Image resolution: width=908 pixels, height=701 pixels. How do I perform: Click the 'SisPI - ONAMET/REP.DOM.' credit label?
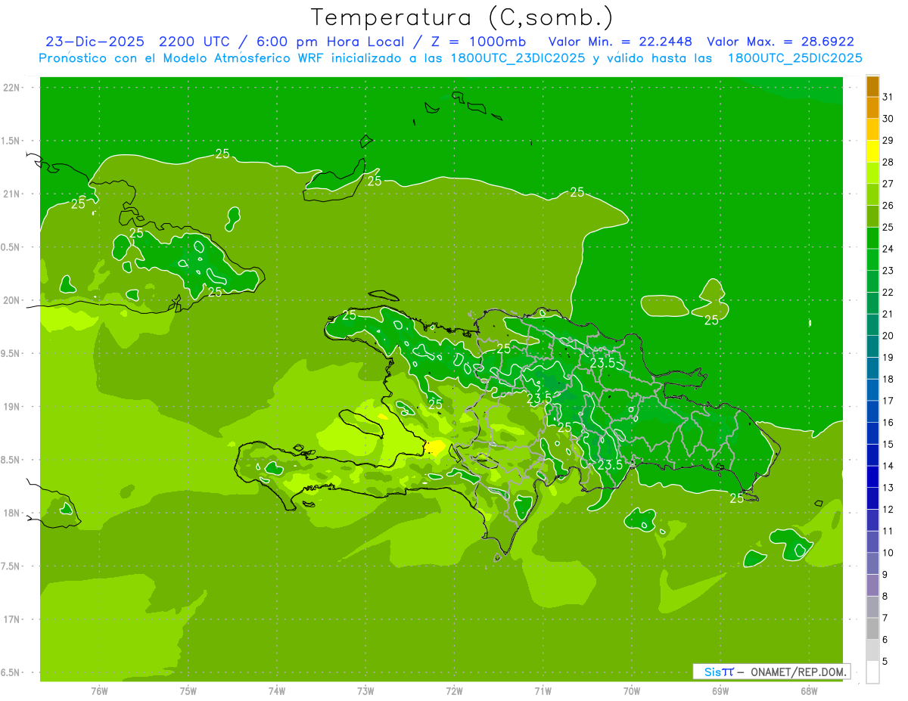(771, 672)
